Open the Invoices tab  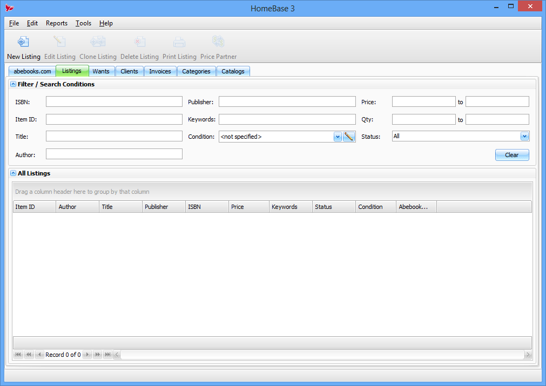[x=160, y=71]
